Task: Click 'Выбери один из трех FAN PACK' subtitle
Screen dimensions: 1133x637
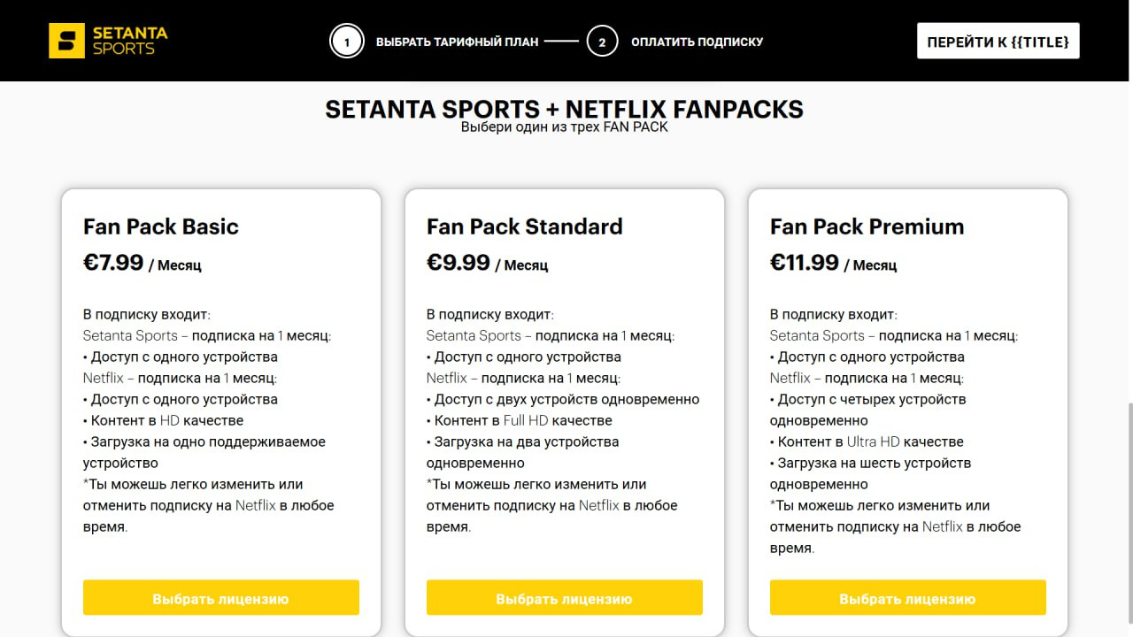Action: click(x=564, y=127)
